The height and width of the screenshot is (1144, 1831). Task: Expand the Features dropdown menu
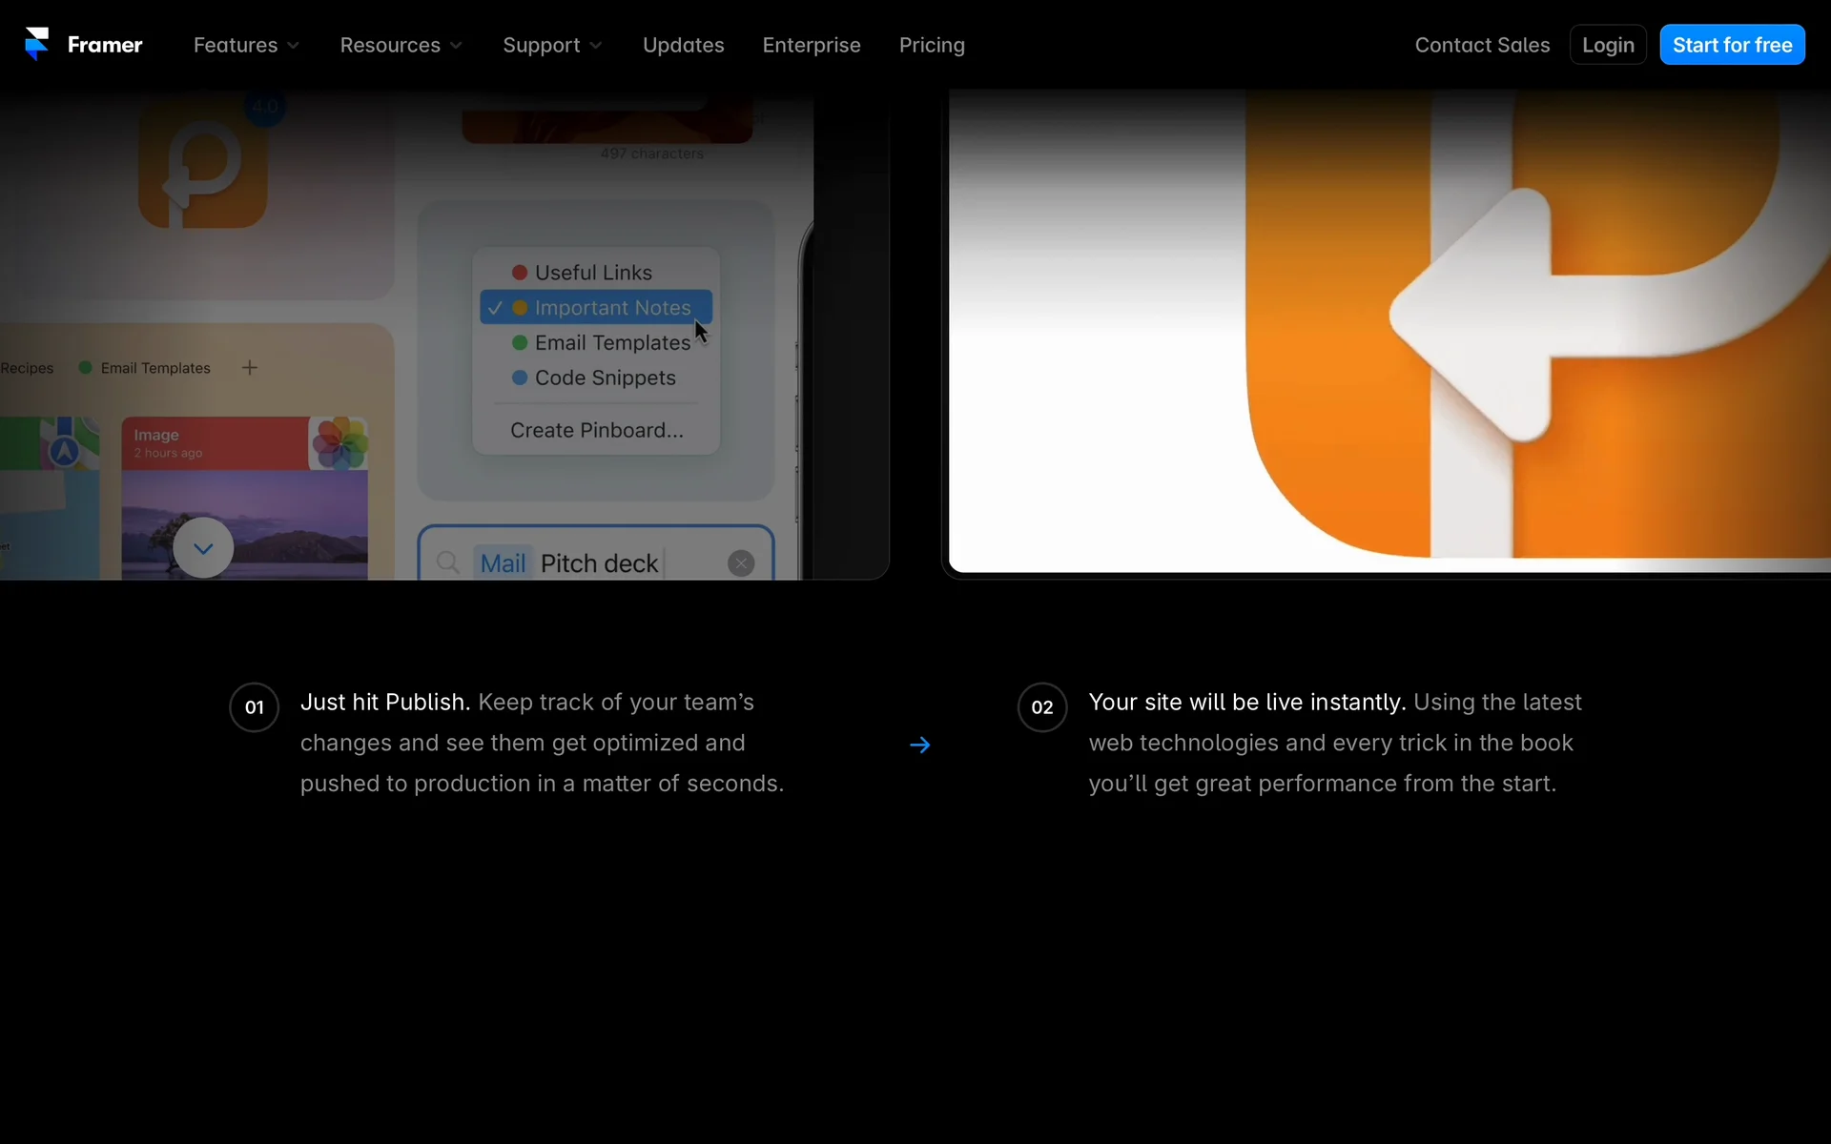[246, 45]
